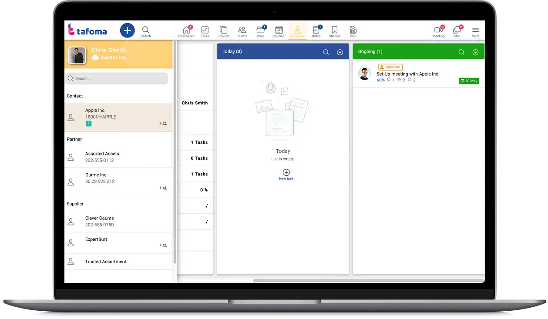Image resolution: width=548 pixels, height=319 pixels.
Task: Select the Apple Inc. contact row
Action: click(118, 117)
